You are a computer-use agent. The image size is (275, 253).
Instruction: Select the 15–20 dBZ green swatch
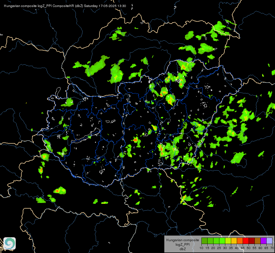(210, 241)
